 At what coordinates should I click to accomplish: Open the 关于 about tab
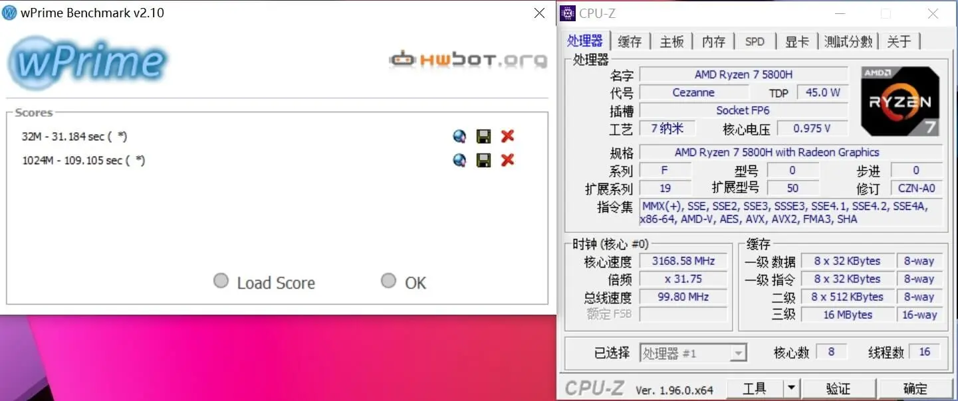(899, 41)
